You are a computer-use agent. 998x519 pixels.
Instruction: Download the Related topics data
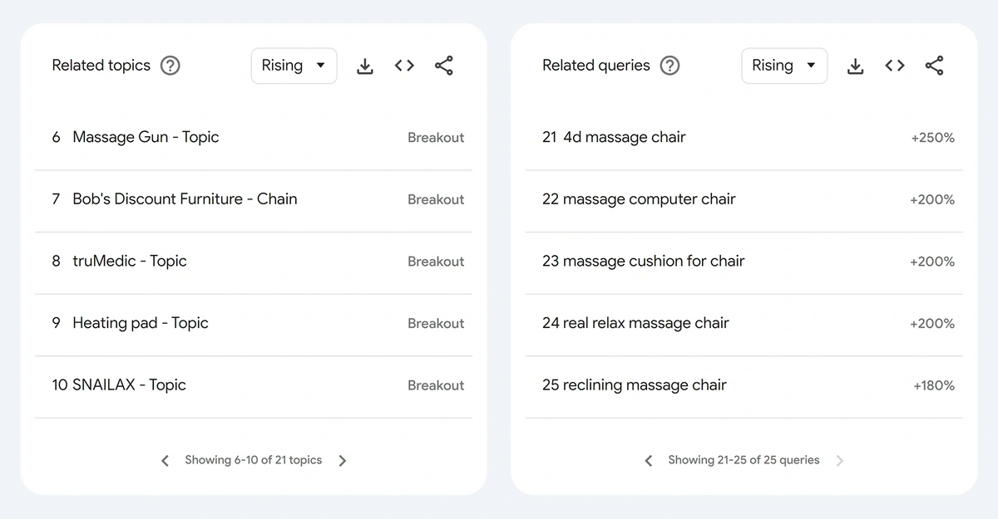pyautogui.click(x=364, y=66)
